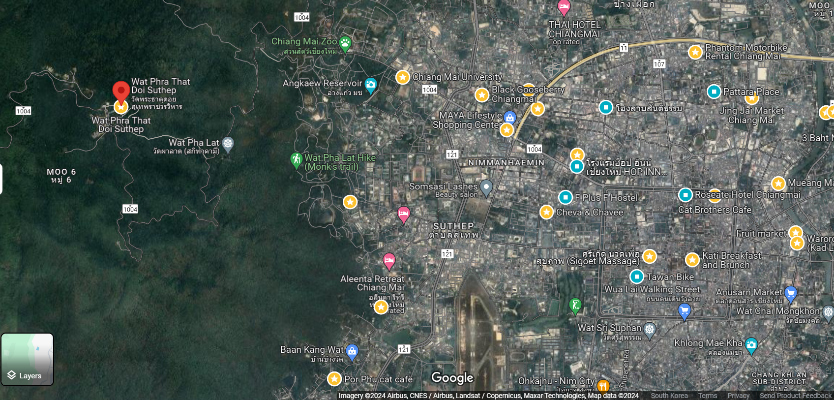Open the Black Gooseberry Chiangmai star marker

click(482, 94)
